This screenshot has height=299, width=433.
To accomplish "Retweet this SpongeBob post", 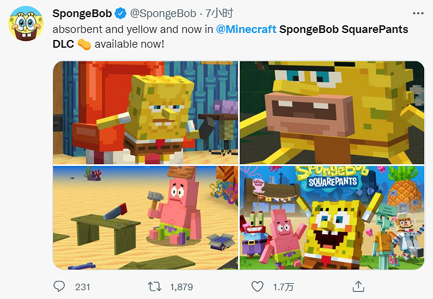I will point(154,287).
